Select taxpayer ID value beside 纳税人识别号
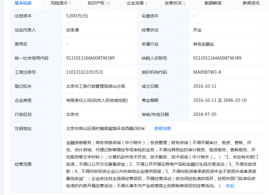269x195 pixels. (x=217, y=58)
